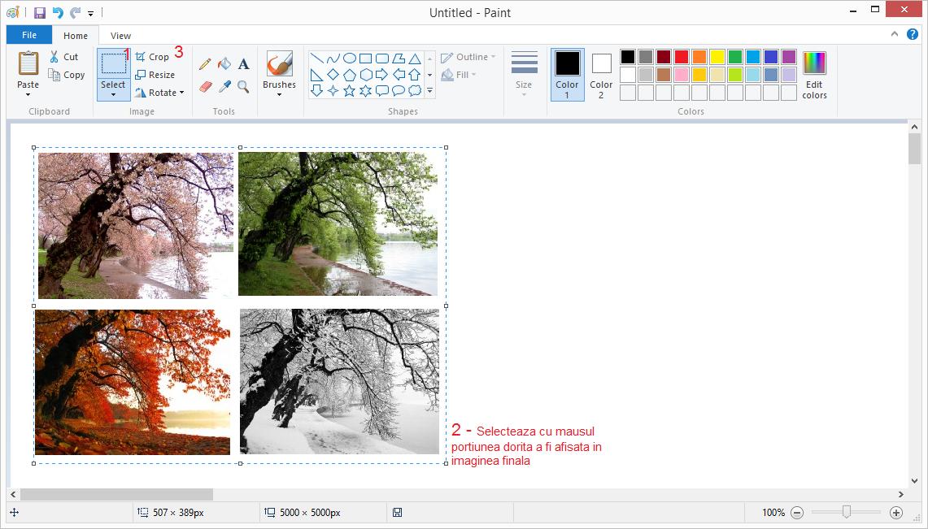Choose the Down arrow shape
Image resolution: width=928 pixels, height=529 pixels.
click(316, 90)
